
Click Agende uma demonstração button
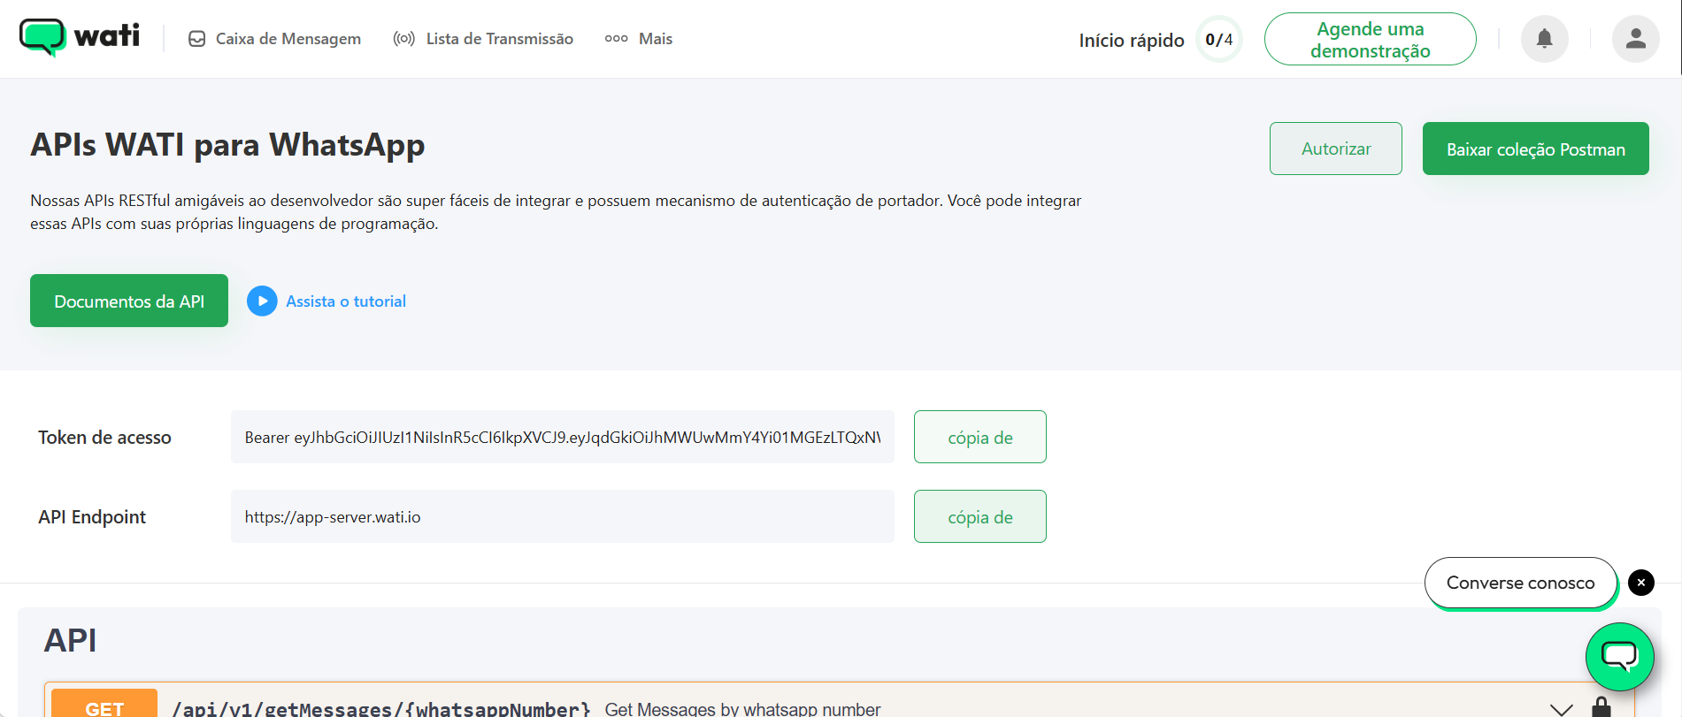(x=1370, y=40)
